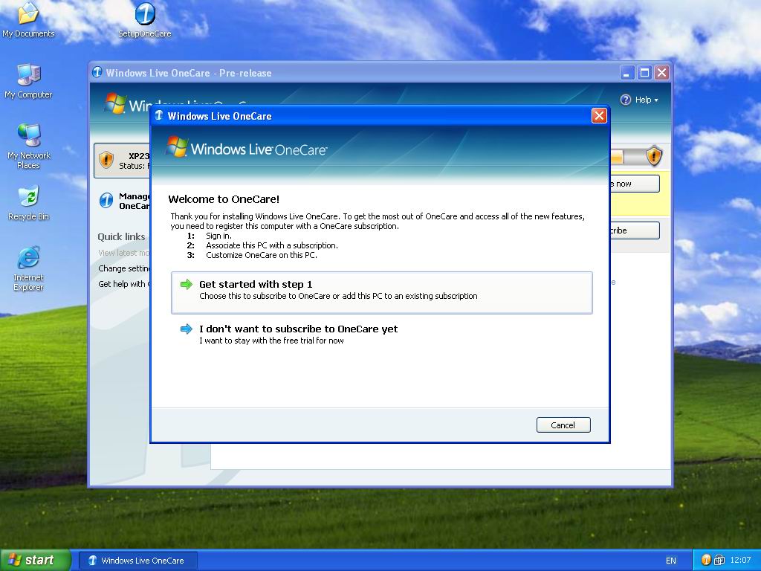Close the Windows Live OneCare welcome dialog
761x571 pixels.
tap(599, 115)
